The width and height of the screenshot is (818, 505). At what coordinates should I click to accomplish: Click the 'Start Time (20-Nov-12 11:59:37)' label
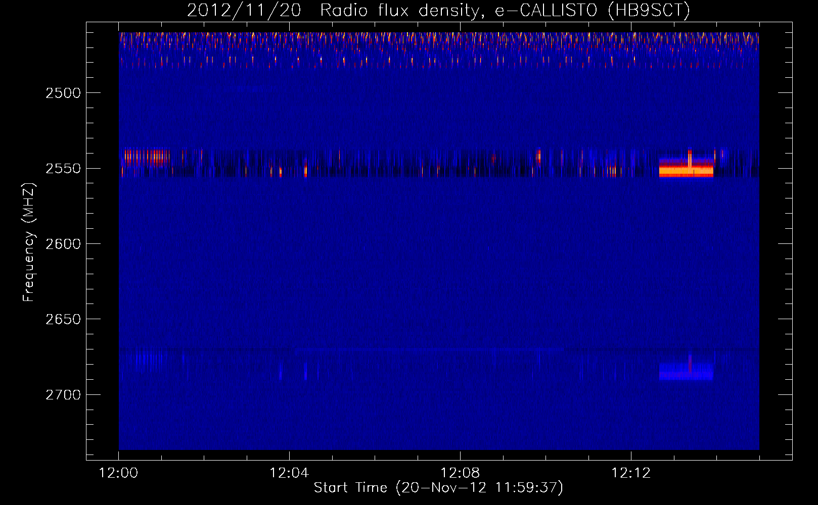pyautogui.click(x=438, y=488)
